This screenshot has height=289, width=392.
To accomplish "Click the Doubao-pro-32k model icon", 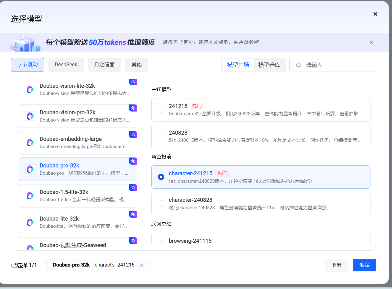I will tap(30, 169).
